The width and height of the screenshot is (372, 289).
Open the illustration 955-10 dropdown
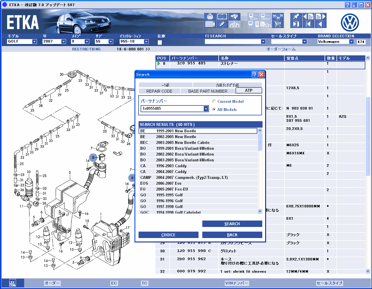click(146, 42)
